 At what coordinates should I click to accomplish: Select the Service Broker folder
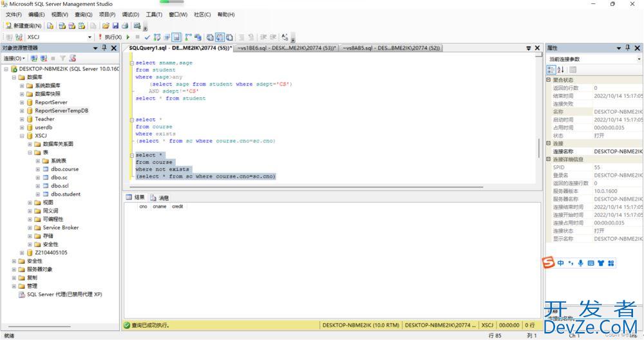pos(61,228)
